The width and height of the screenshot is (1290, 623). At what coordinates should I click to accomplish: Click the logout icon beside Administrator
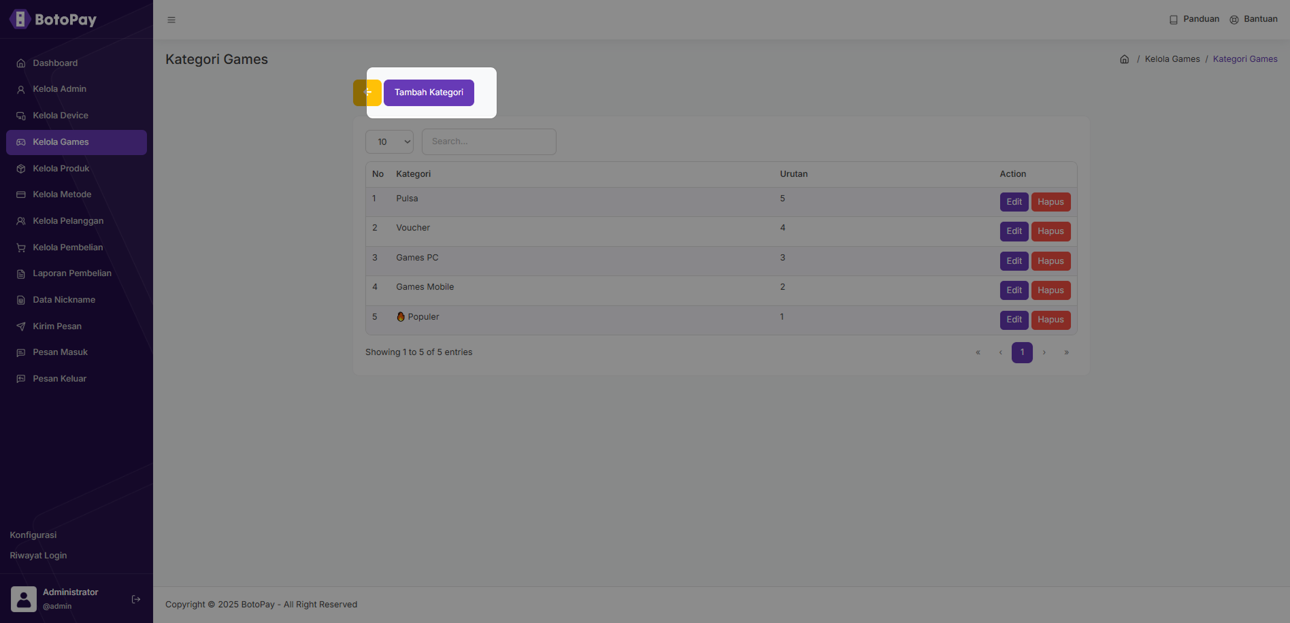(136, 599)
